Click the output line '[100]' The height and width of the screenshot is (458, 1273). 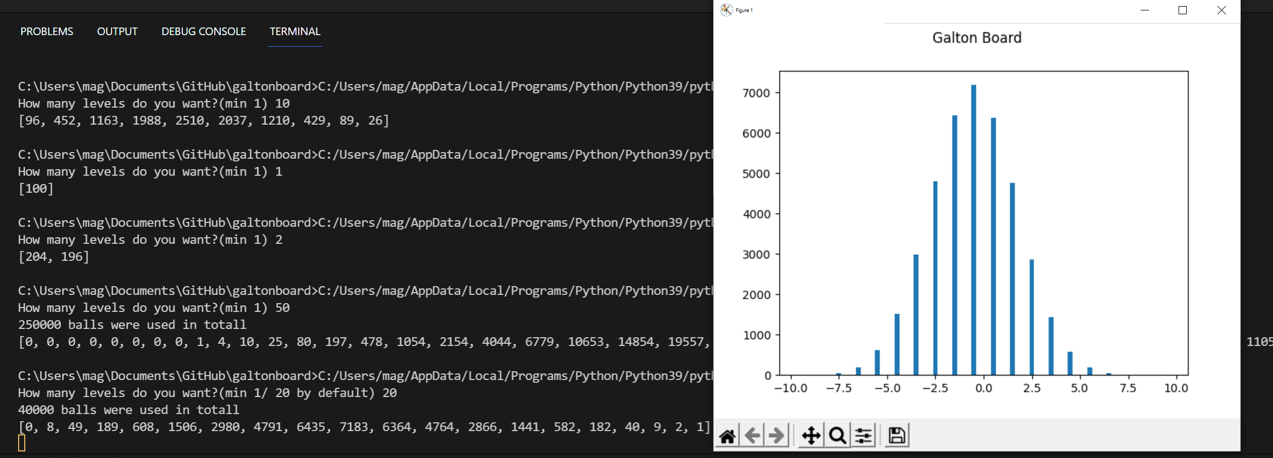click(x=36, y=188)
